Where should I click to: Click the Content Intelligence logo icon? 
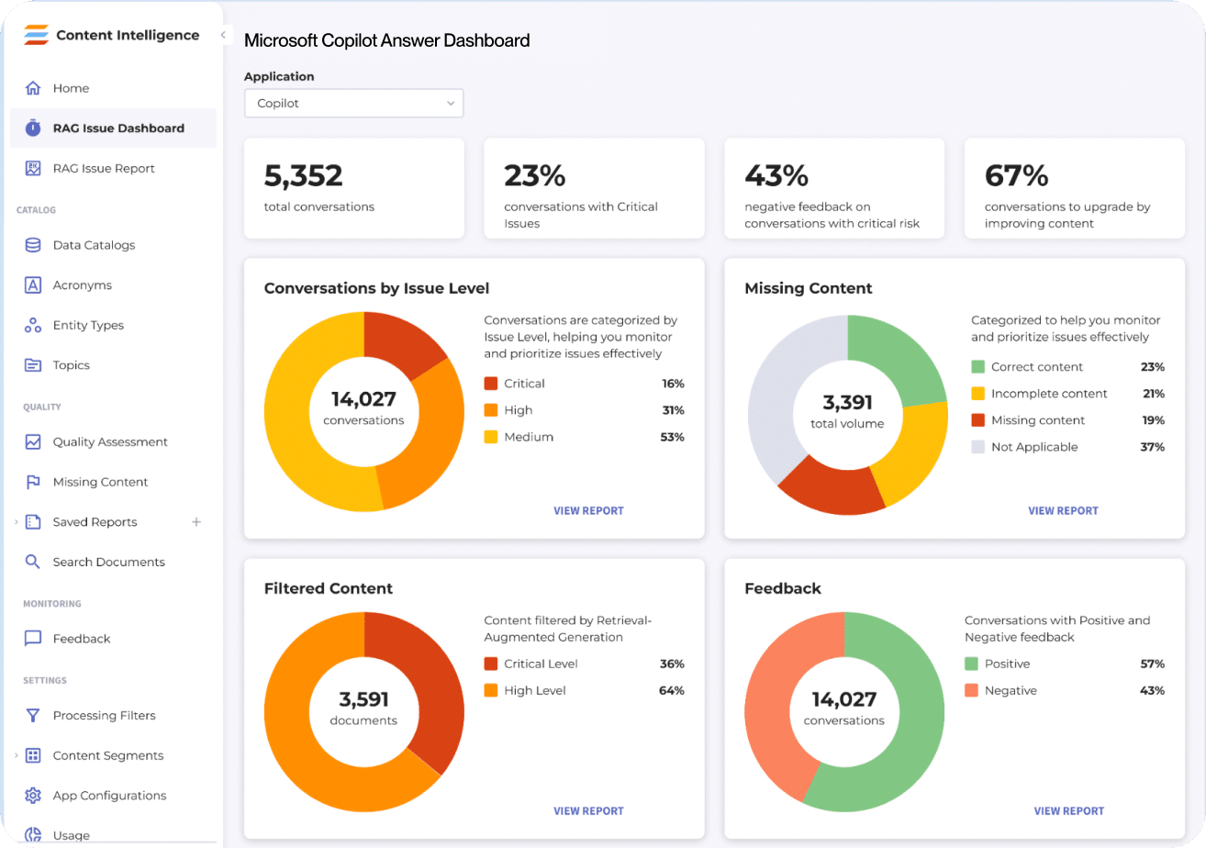[x=36, y=36]
